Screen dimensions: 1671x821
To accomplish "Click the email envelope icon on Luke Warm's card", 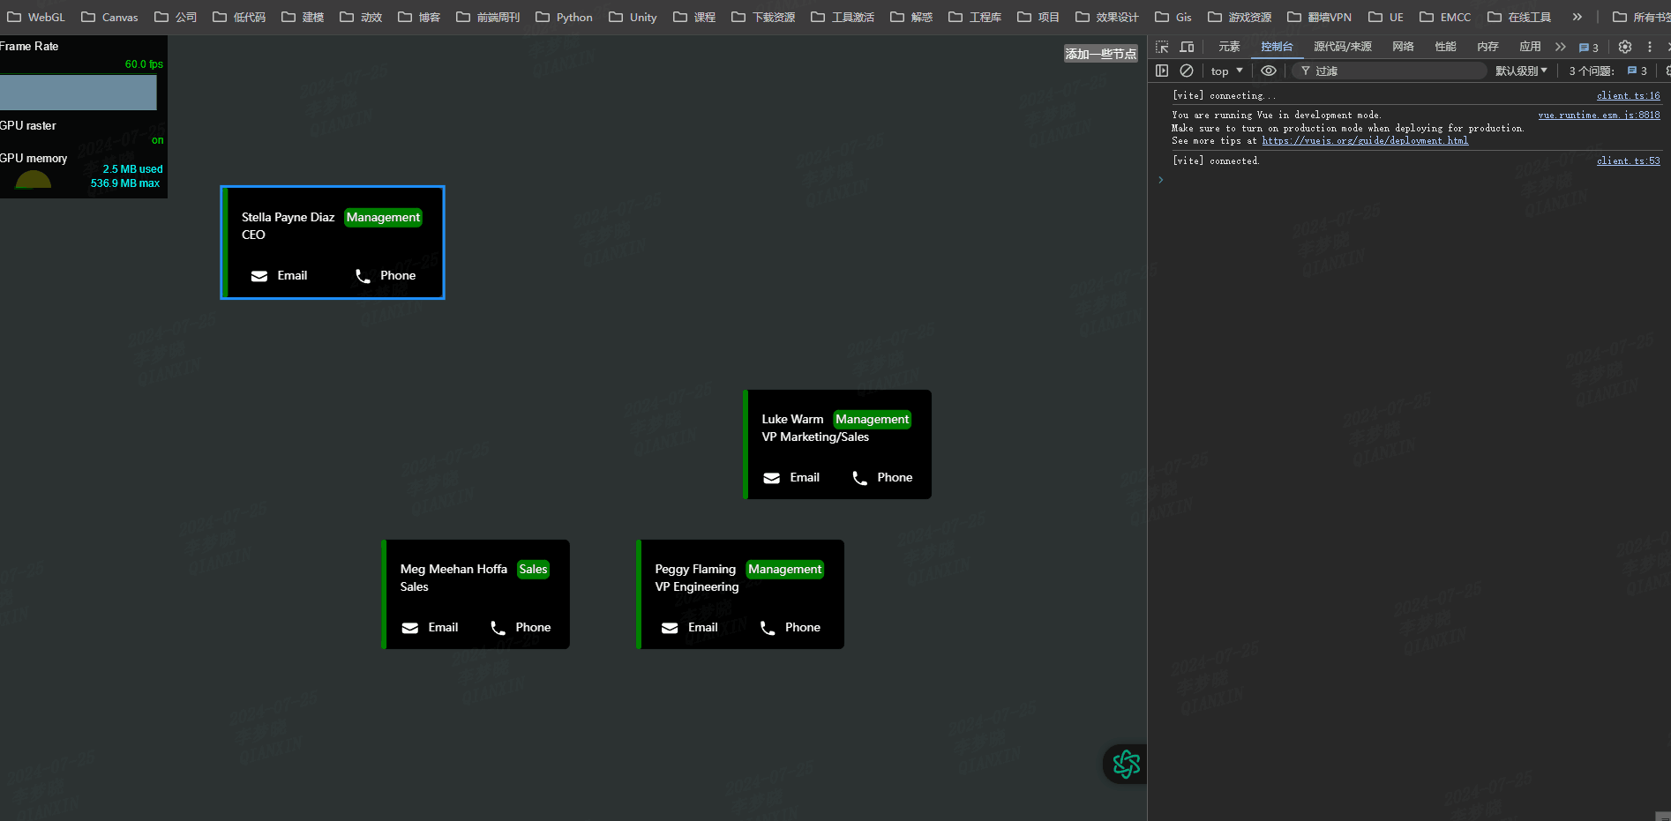I will pyautogui.click(x=772, y=478).
